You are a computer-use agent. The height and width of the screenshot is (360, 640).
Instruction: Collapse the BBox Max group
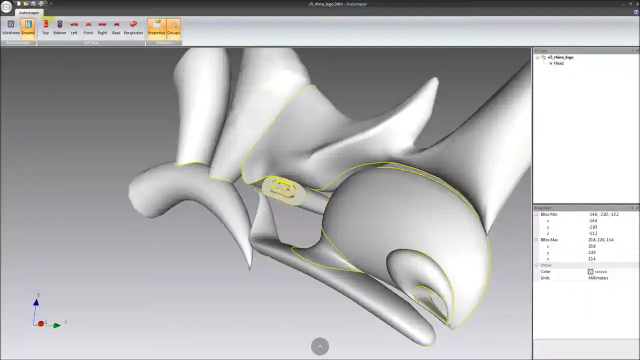pyautogui.click(x=535, y=239)
